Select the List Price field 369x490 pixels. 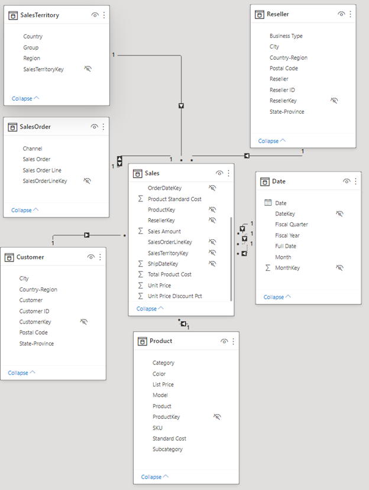[x=163, y=385]
